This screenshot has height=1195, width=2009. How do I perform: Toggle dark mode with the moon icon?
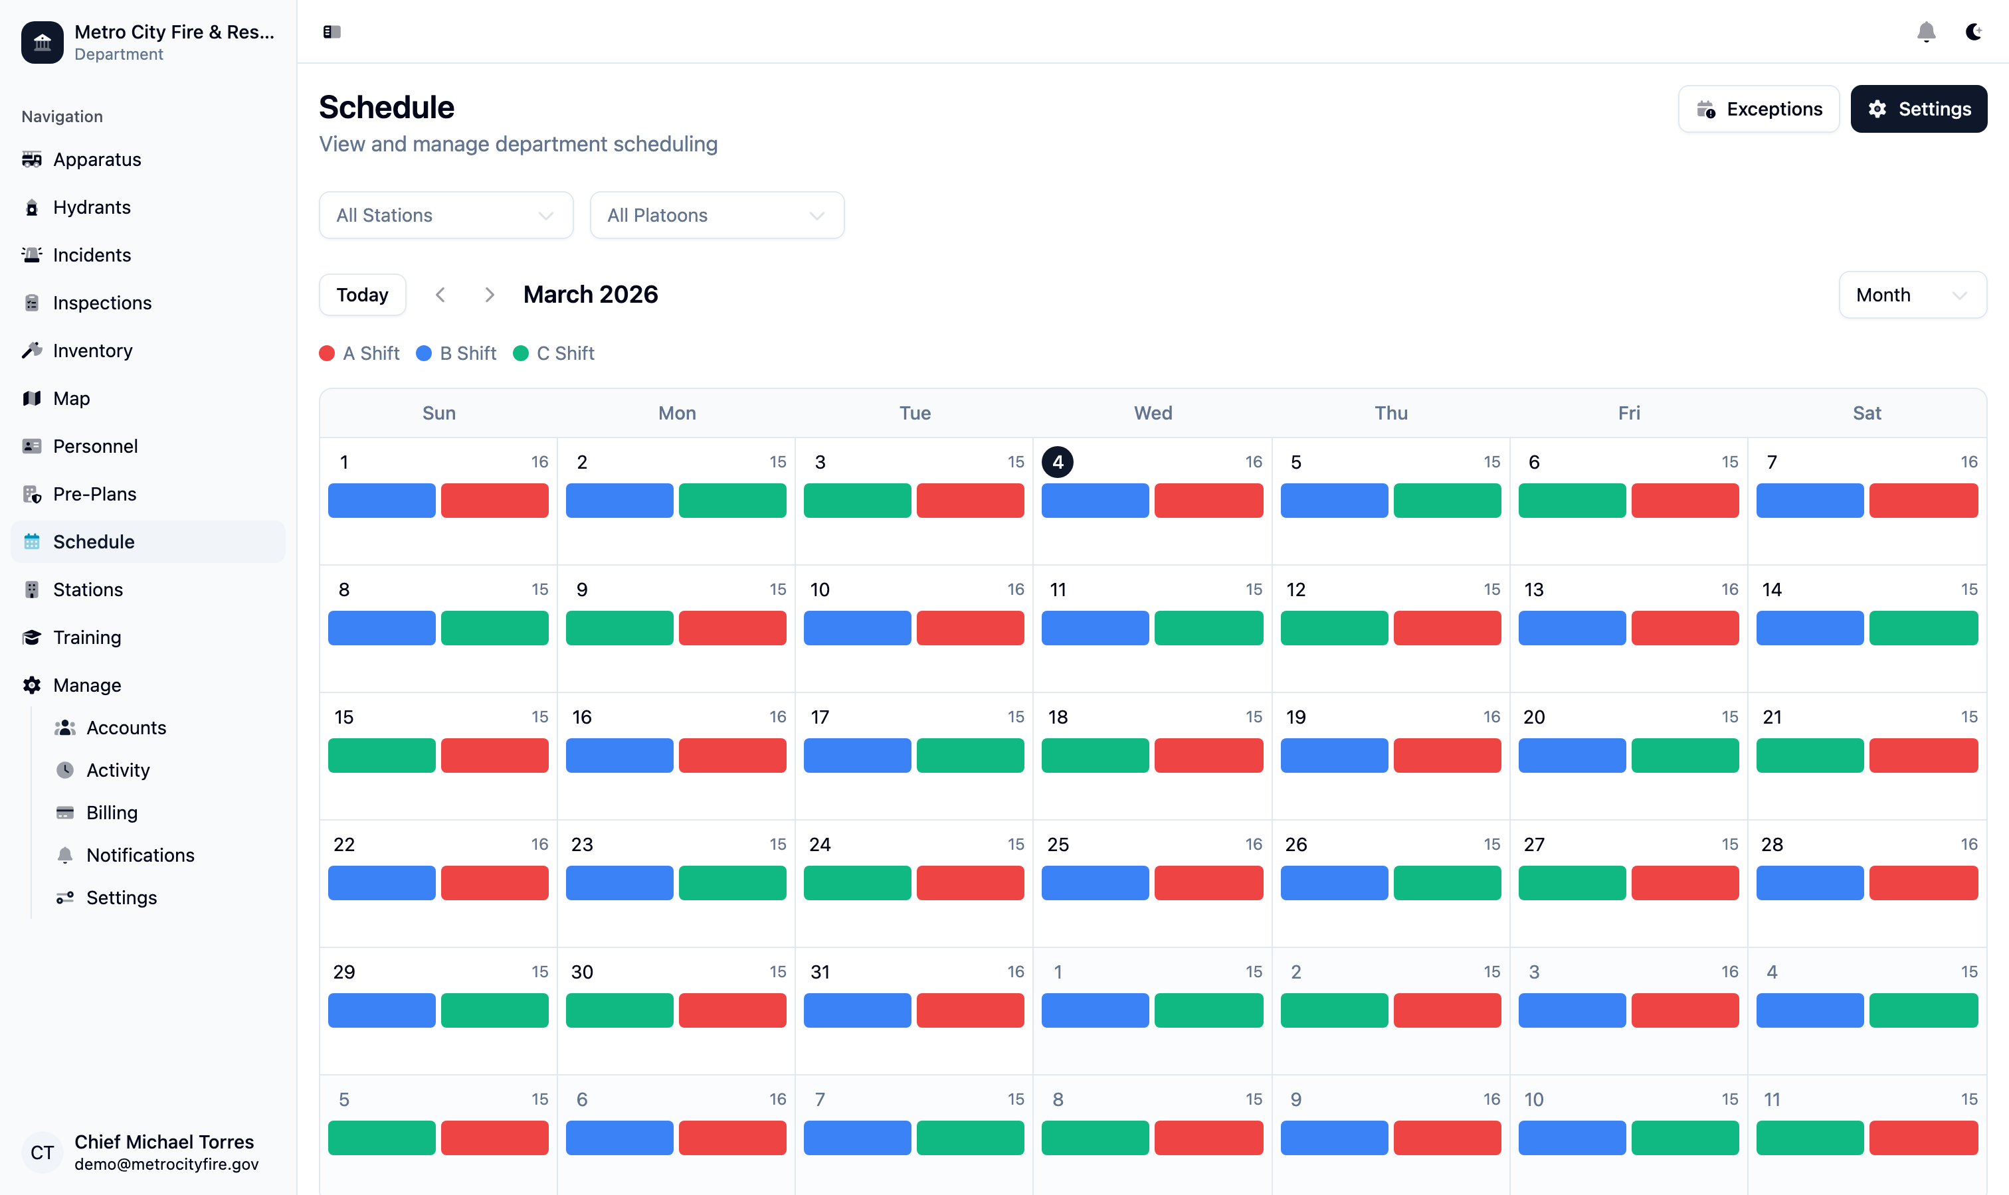tap(1974, 31)
